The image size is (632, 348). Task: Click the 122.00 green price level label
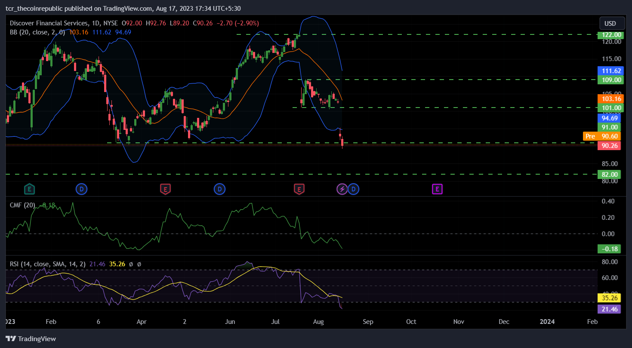pyautogui.click(x=610, y=34)
